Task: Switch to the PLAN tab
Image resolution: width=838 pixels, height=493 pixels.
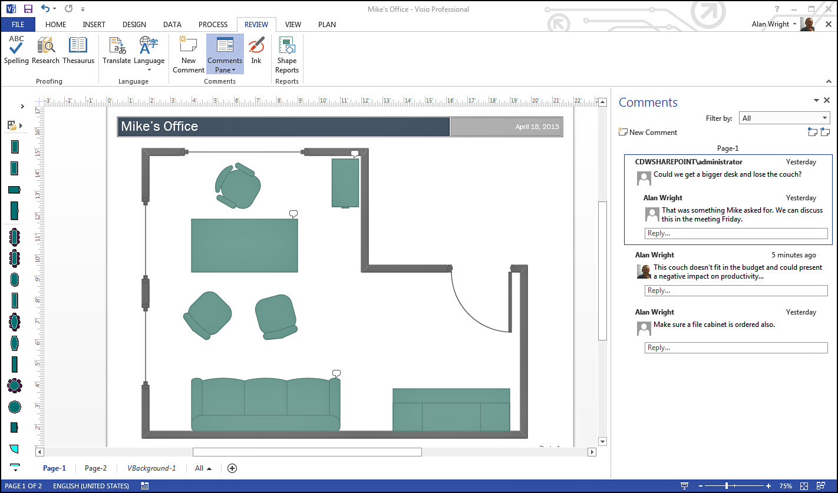Action: coord(327,24)
